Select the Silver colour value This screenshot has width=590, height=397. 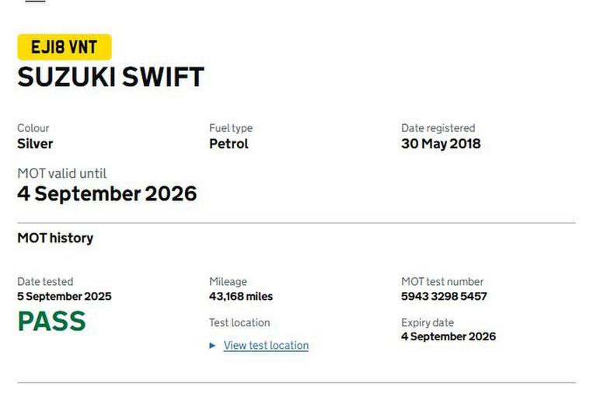pyautogui.click(x=35, y=144)
